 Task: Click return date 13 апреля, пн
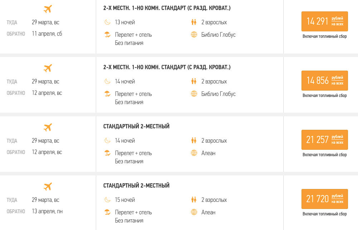pos(47,211)
